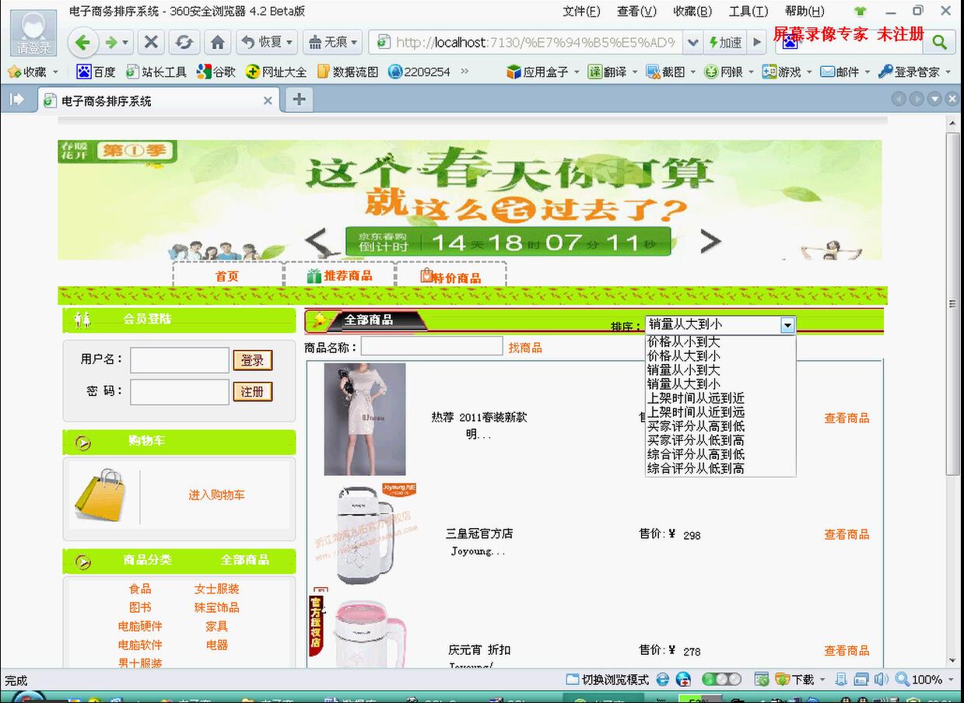
Task: Open the 女士服装 category link
Action: (216, 589)
